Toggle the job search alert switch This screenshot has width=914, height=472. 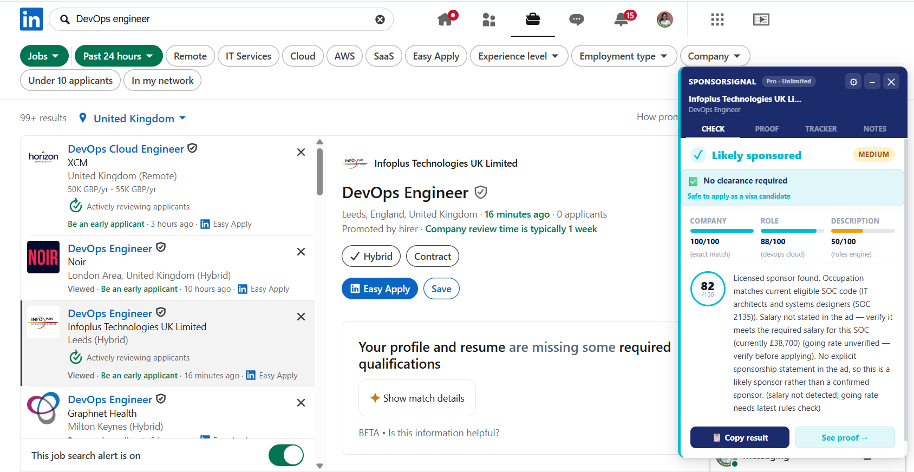tap(286, 455)
